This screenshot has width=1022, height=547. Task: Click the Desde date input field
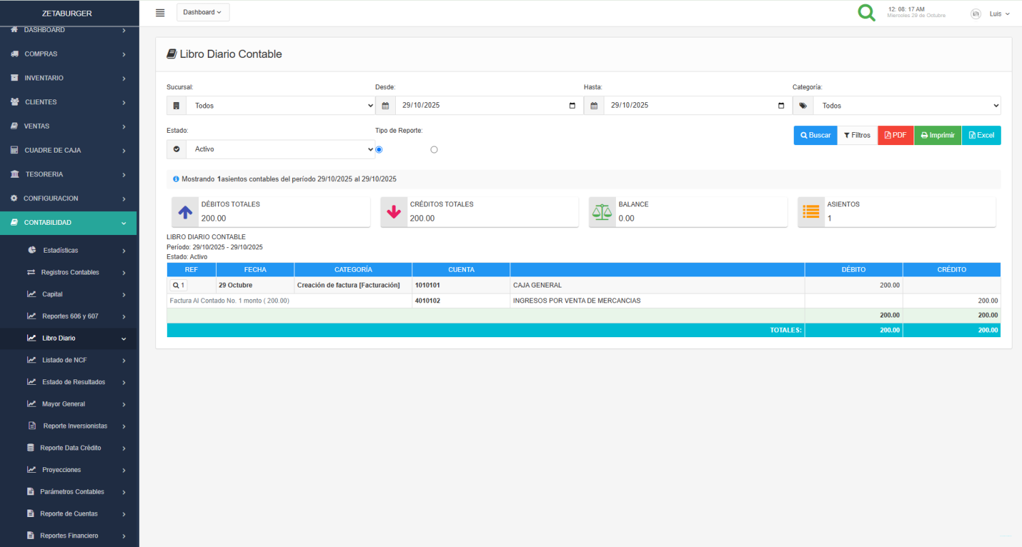pos(477,106)
